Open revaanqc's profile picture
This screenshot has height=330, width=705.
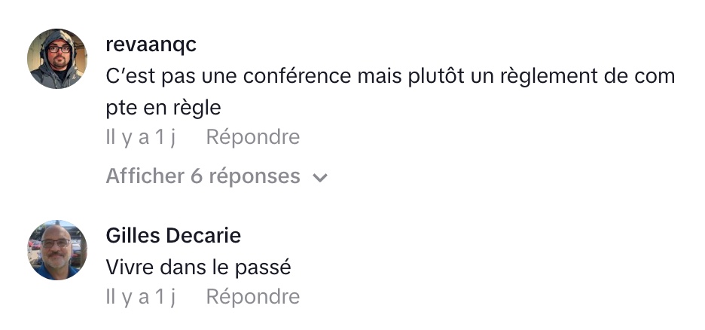coord(57,59)
